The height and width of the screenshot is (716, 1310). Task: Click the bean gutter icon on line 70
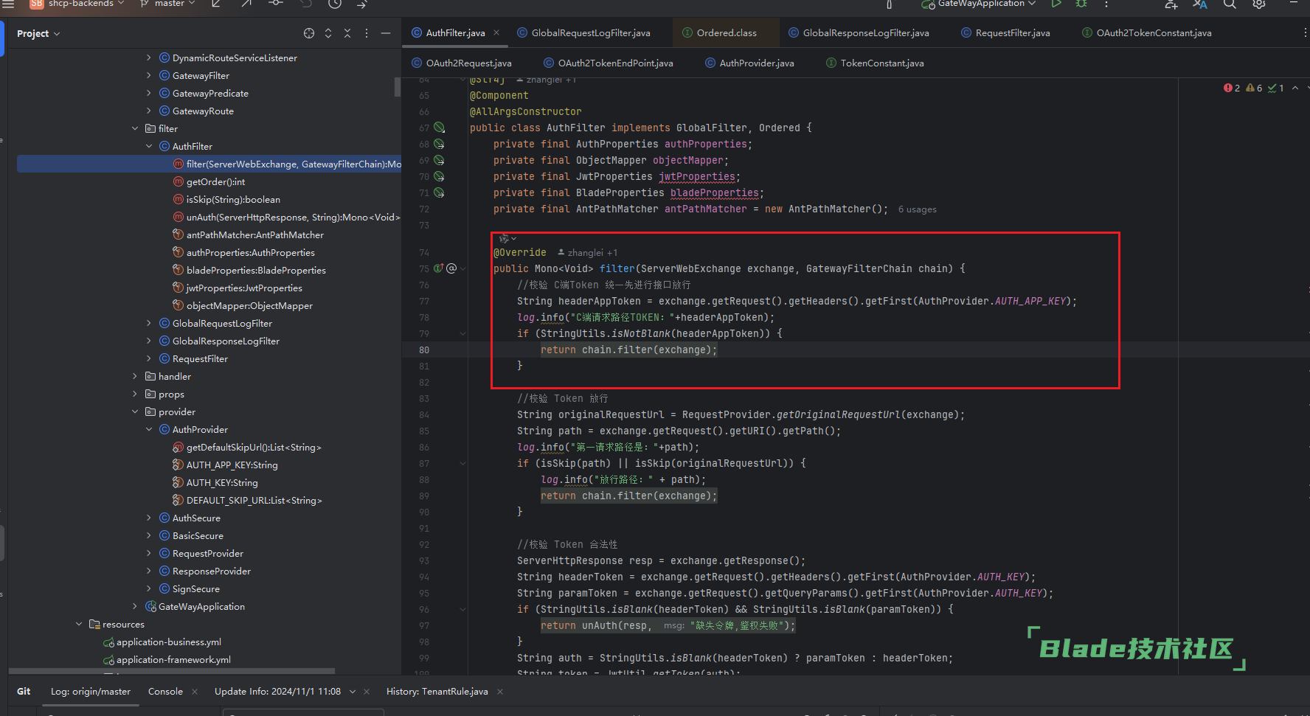(x=439, y=176)
